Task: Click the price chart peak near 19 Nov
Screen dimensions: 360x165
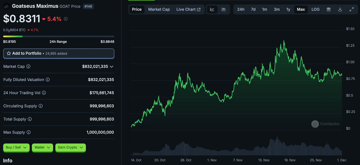Action: tap(284, 41)
